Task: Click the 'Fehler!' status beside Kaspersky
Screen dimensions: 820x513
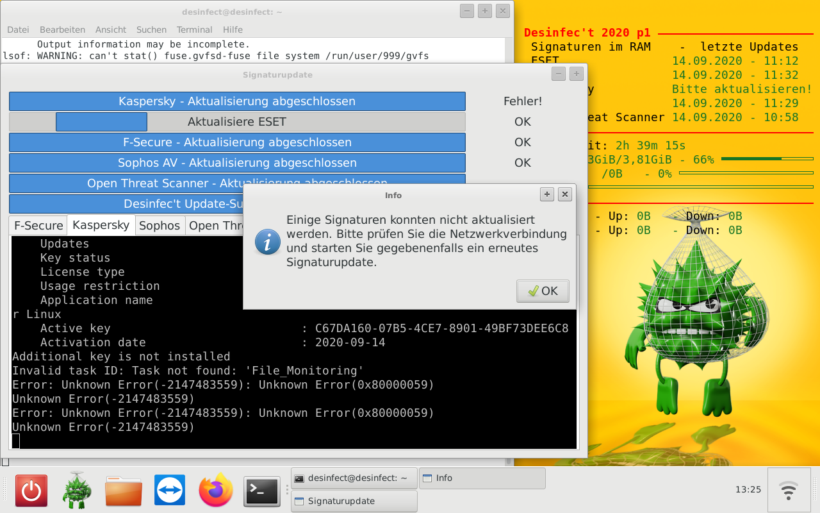Action: 523,101
